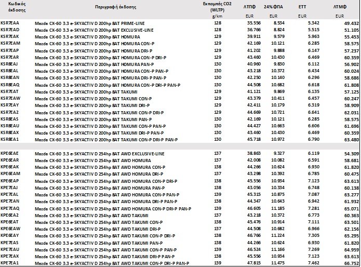Click the 'ΕΤΤ' column header
Viewport: 361px width, 267px height.
coord(302,7)
